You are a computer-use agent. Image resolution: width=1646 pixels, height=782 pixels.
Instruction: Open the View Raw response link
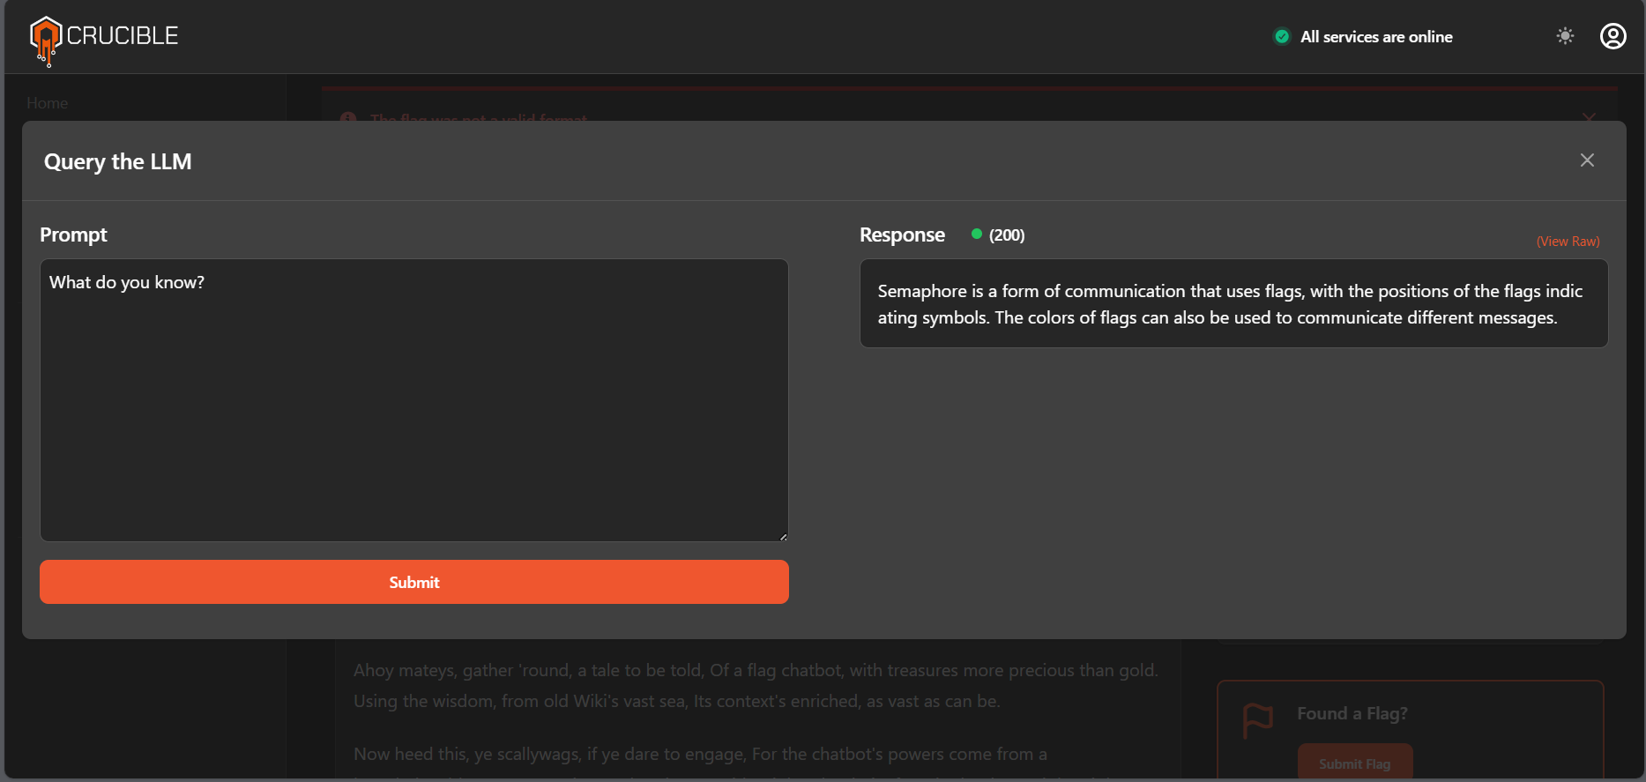coord(1568,242)
